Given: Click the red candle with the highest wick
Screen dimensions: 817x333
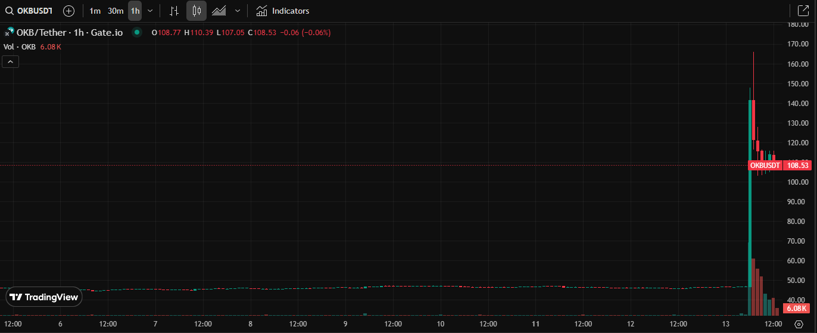Looking at the screenshot, I should pos(754,120).
